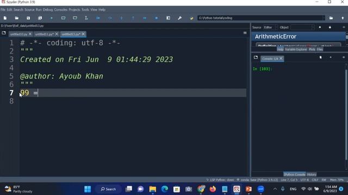This screenshot has height=195, width=348.
Task: Click Run selection or current line icon
Action: point(86,18)
